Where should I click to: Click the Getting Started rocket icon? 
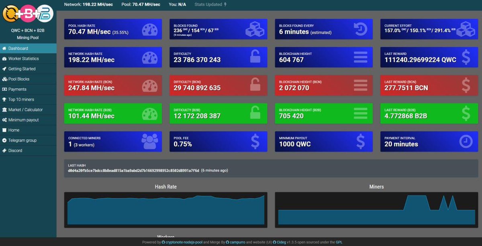tap(4, 69)
